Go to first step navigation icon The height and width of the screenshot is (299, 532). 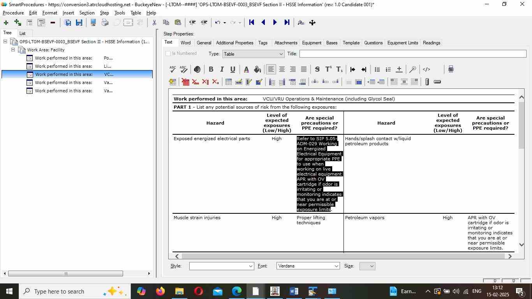252,23
